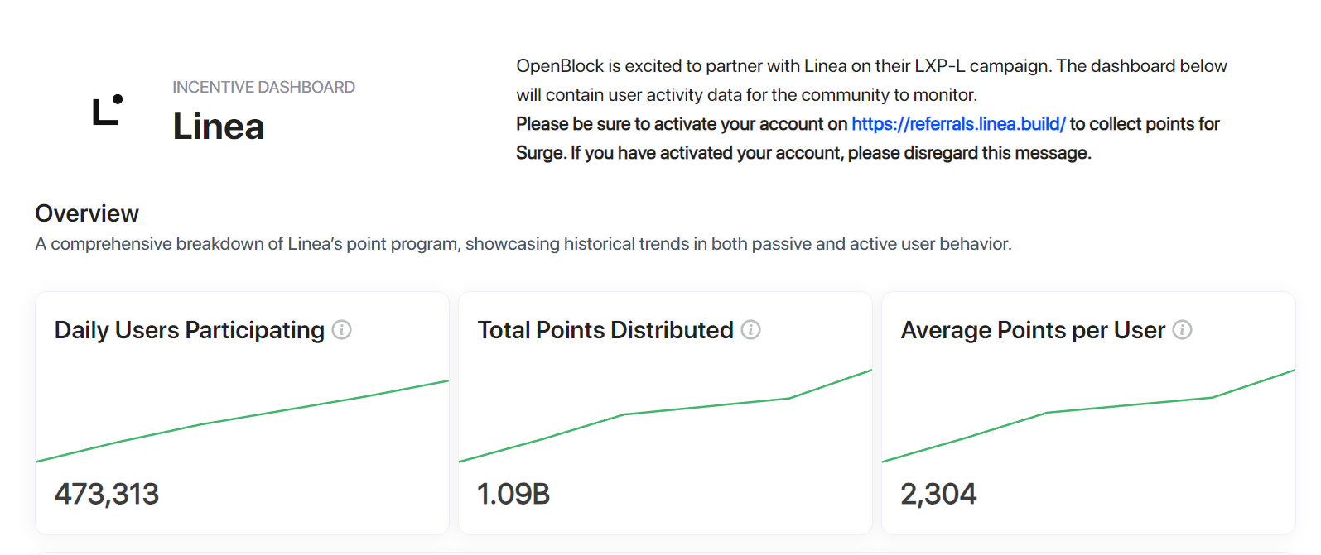
Task: Select the 473,313 value
Action: click(107, 494)
